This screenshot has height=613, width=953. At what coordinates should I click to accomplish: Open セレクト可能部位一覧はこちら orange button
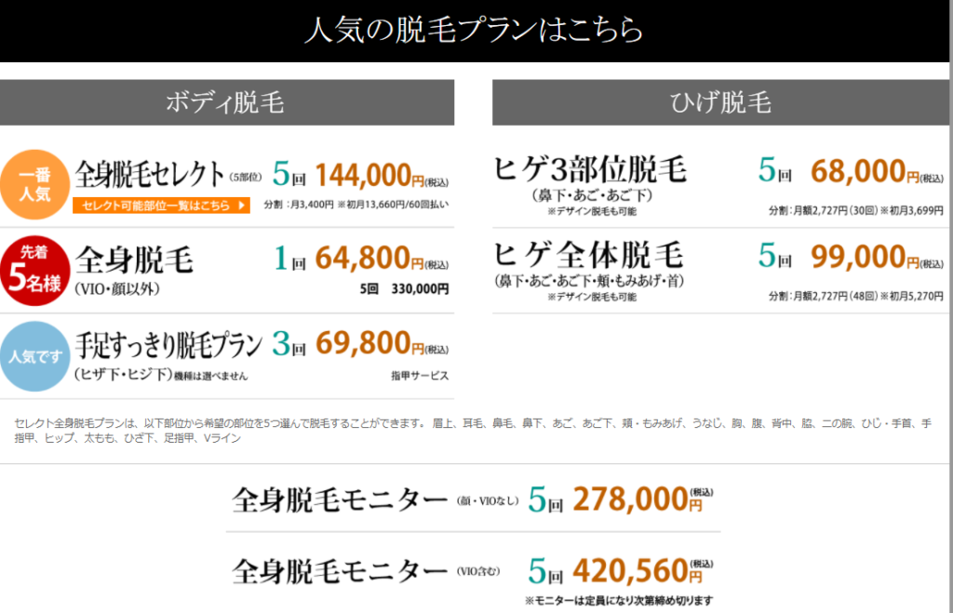161,206
